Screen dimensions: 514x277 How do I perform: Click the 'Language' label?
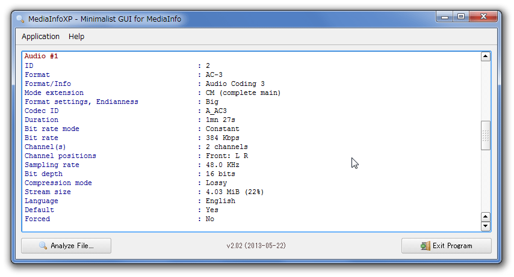click(x=42, y=201)
